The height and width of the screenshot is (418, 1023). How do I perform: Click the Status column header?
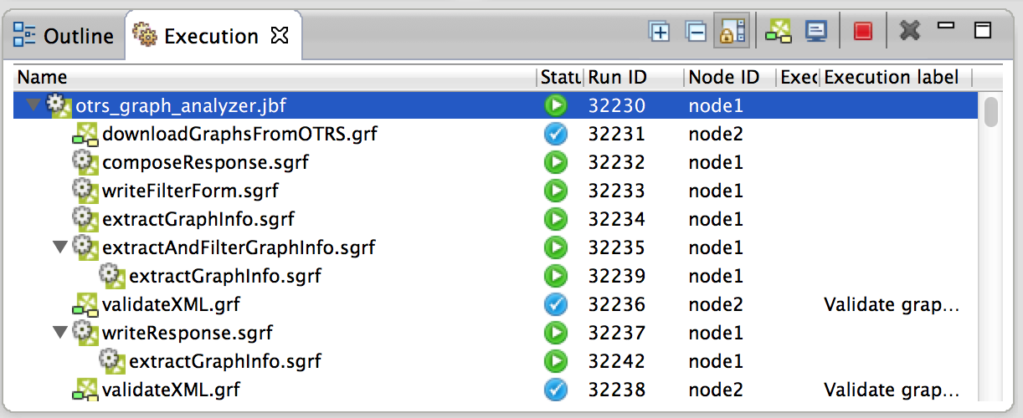560,78
